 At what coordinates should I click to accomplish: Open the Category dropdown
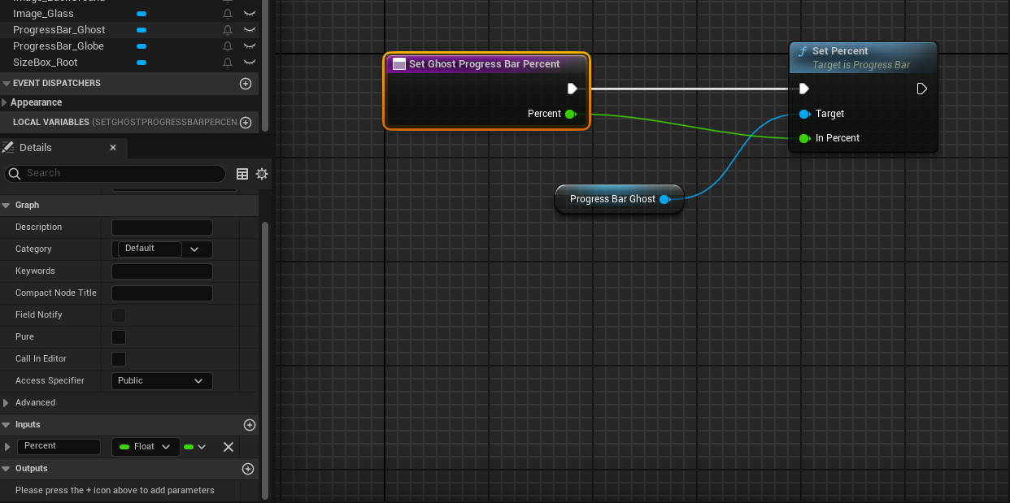pos(162,249)
